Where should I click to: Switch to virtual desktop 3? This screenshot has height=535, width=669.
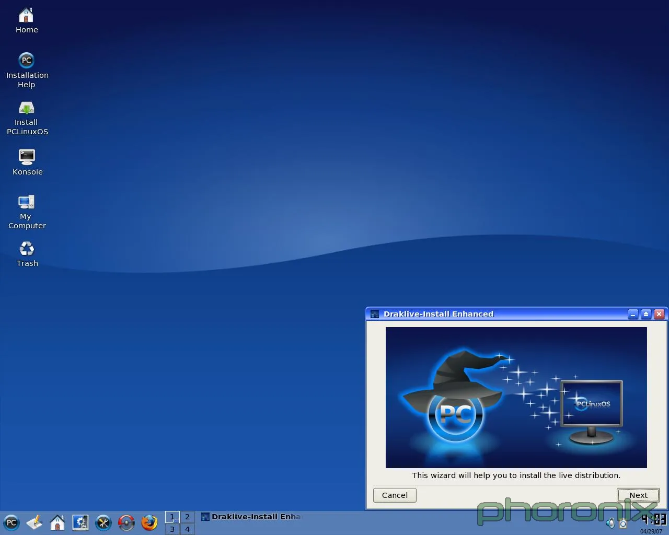coord(172,529)
